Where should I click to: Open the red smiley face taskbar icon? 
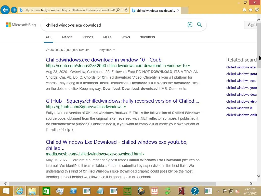click(154, 191)
